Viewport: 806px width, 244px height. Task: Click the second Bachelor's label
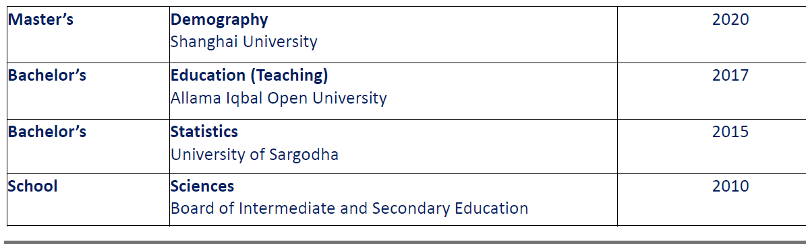point(47,132)
